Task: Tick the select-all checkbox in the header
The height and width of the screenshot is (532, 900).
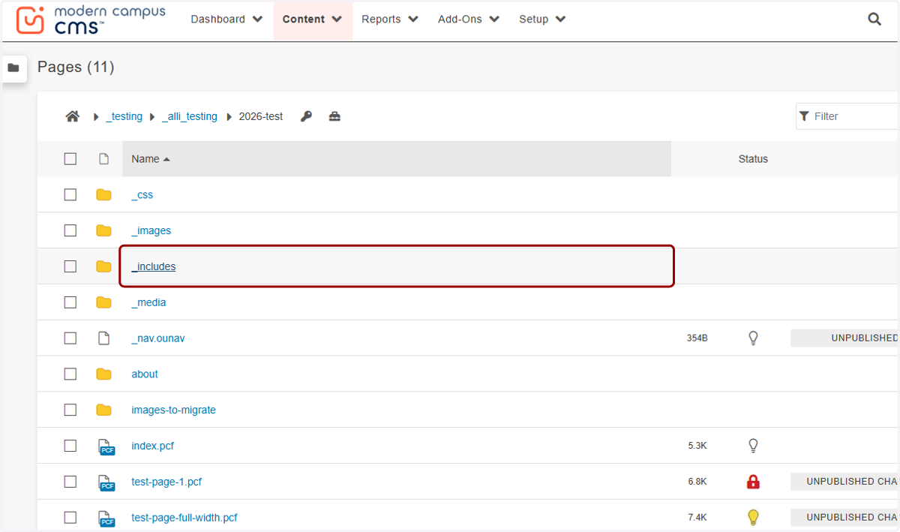Action: point(70,159)
